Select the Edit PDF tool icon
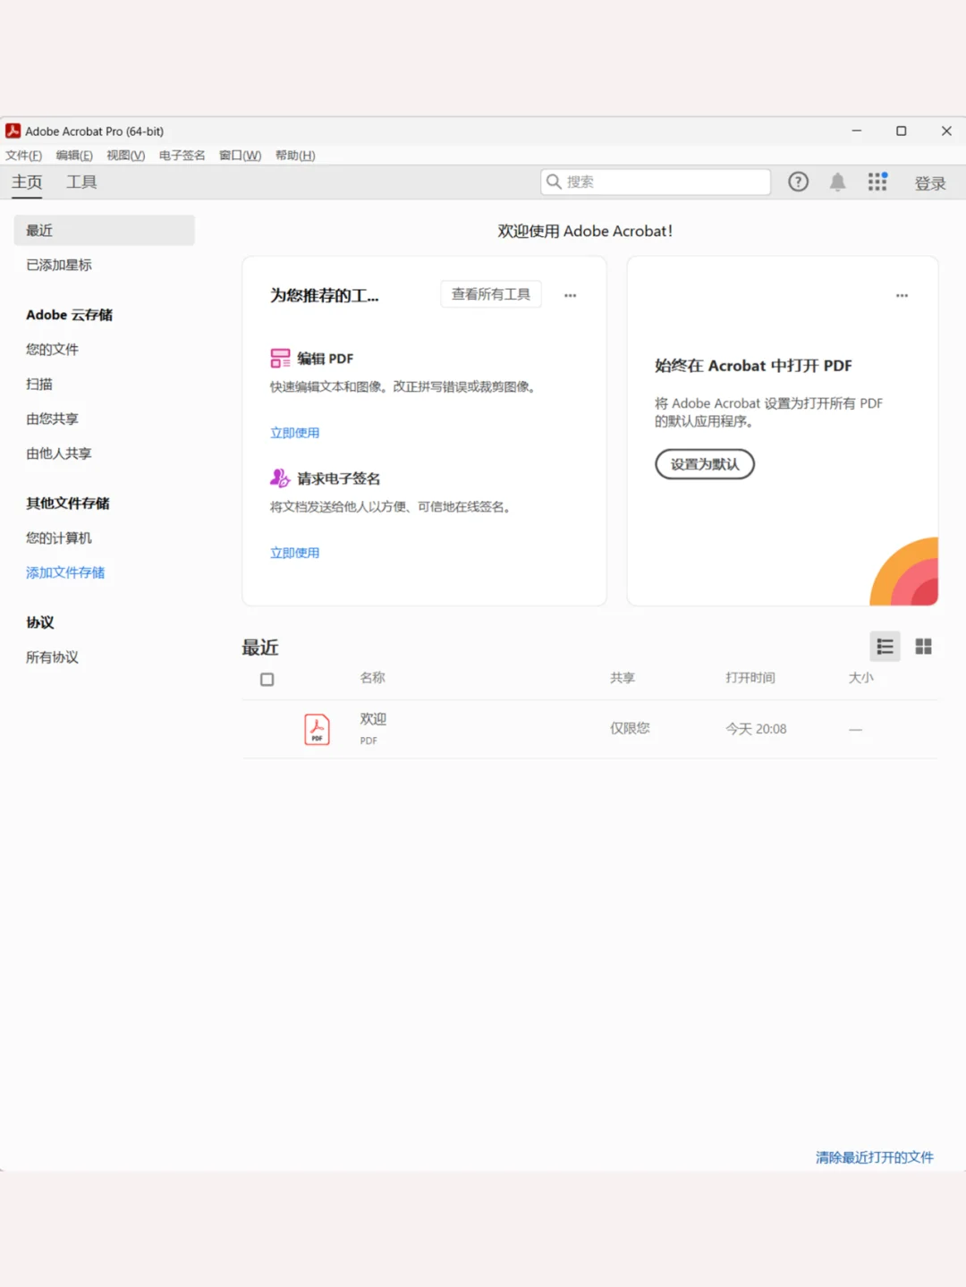The image size is (966, 1287). (x=280, y=357)
